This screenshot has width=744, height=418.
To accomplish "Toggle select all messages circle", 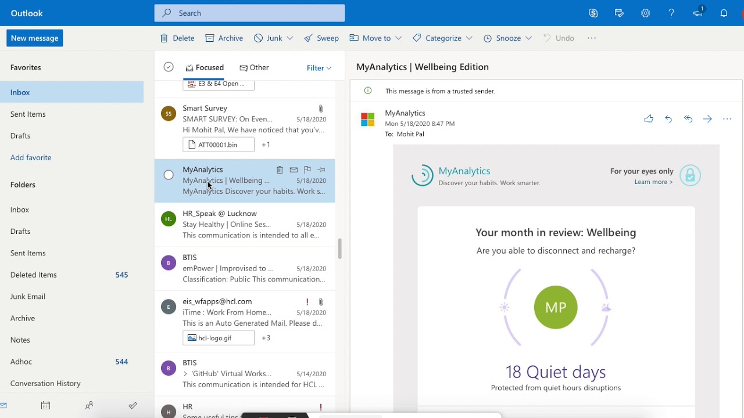I will pos(169,67).
